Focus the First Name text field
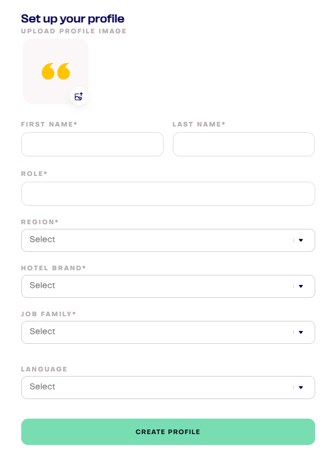329x460 pixels. 92,144
